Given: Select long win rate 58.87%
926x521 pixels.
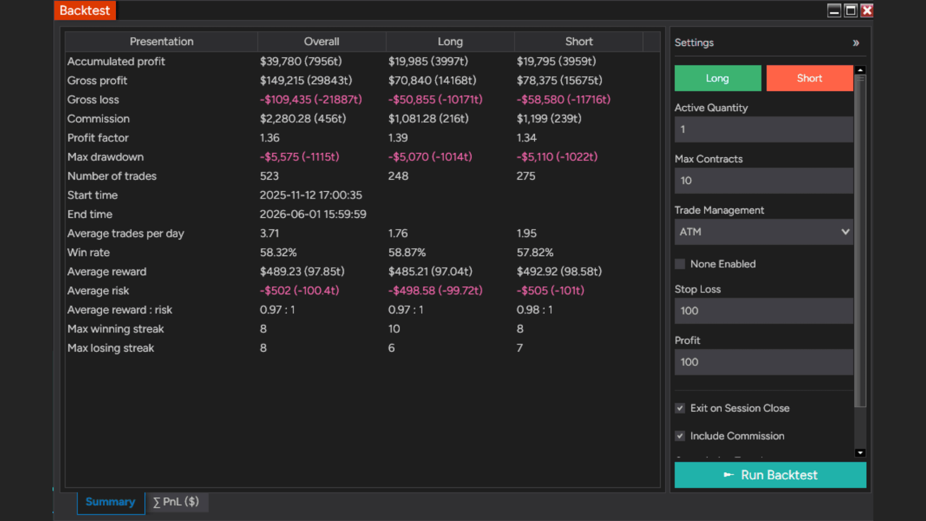Looking at the screenshot, I should click(x=407, y=253).
